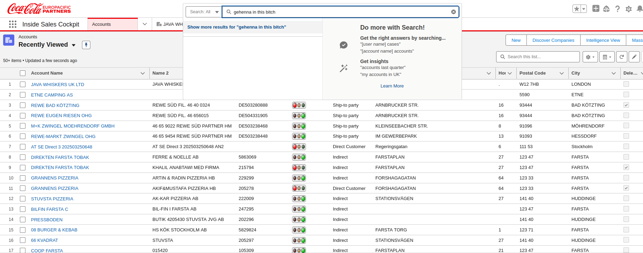Click the Coca-Cola Europacific Partners logo

(39, 8)
